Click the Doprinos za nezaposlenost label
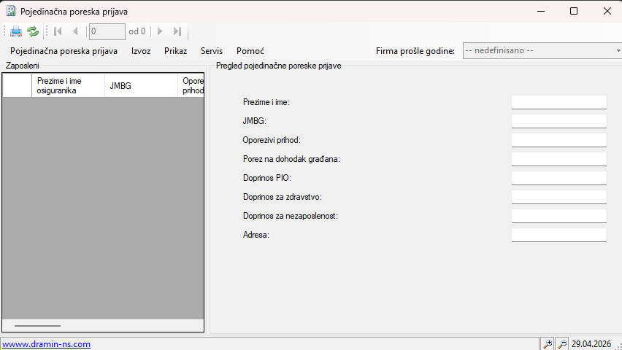Image resolution: width=622 pixels, height=350 pixels. click(291, 216)
